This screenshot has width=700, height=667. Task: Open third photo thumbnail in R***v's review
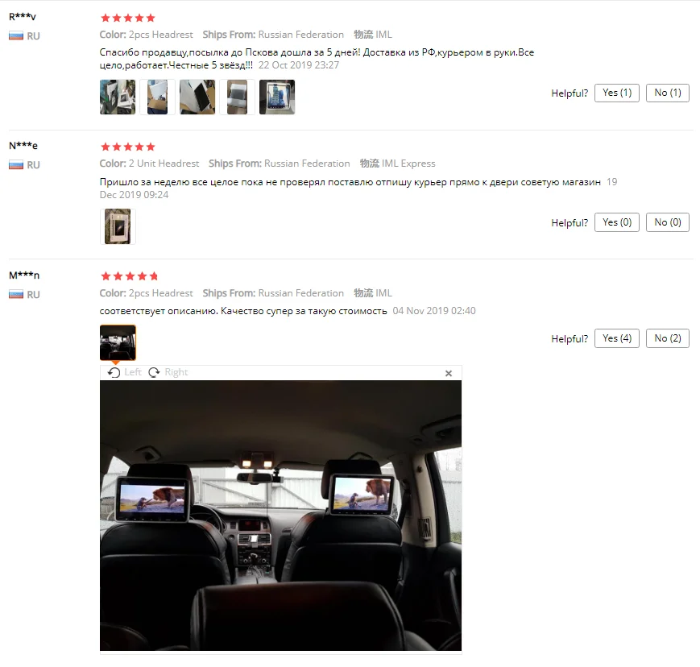[197, 97]
